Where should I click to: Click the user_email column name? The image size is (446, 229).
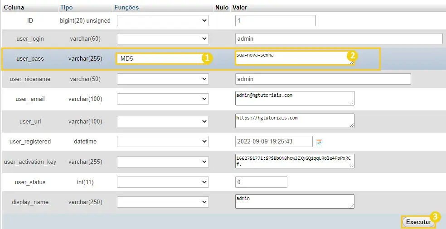(x=30, y=99)
